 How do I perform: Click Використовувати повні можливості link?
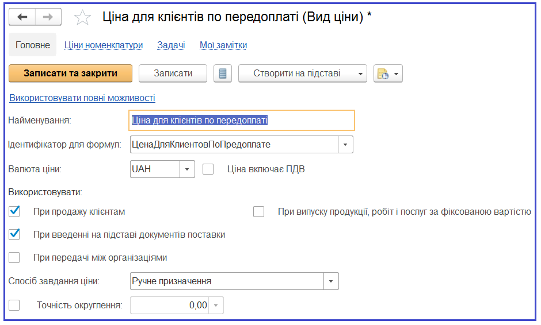point(82,98)
